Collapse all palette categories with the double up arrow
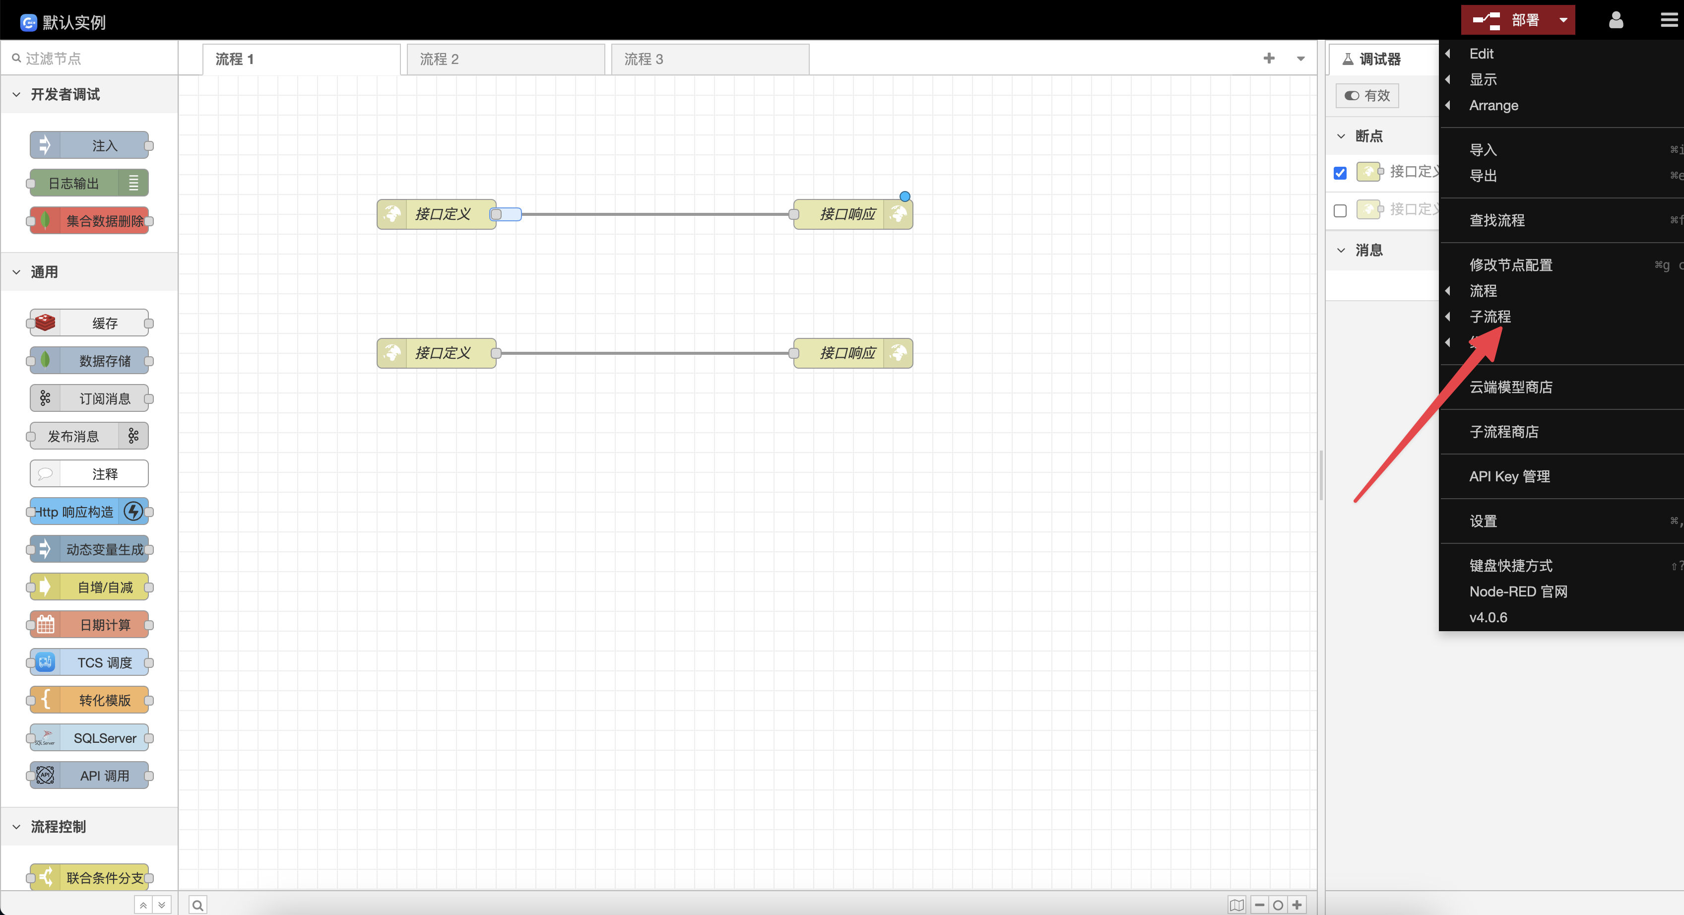1684x915 pixels. click(x=143, y=905)
